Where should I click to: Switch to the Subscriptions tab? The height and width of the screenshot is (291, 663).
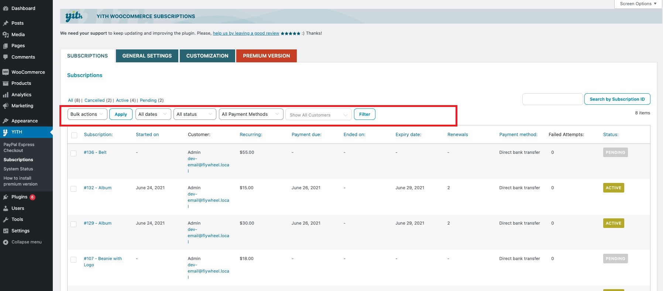coord(87,56)
